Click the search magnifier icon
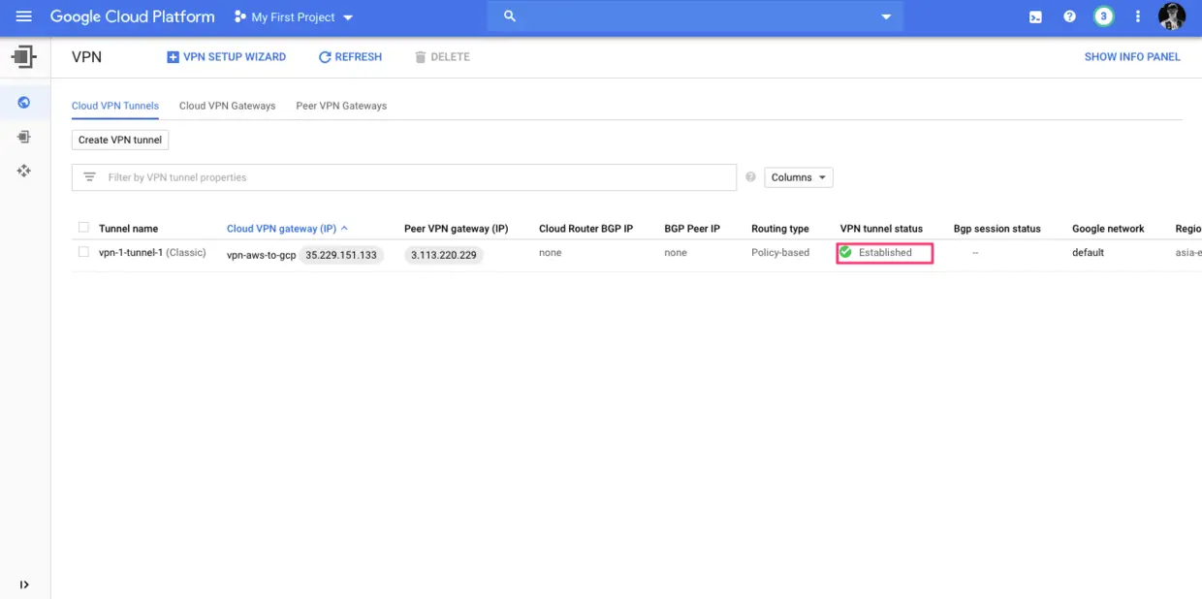The height and width of the screenshot is (599, 1202). click(509, 16)
